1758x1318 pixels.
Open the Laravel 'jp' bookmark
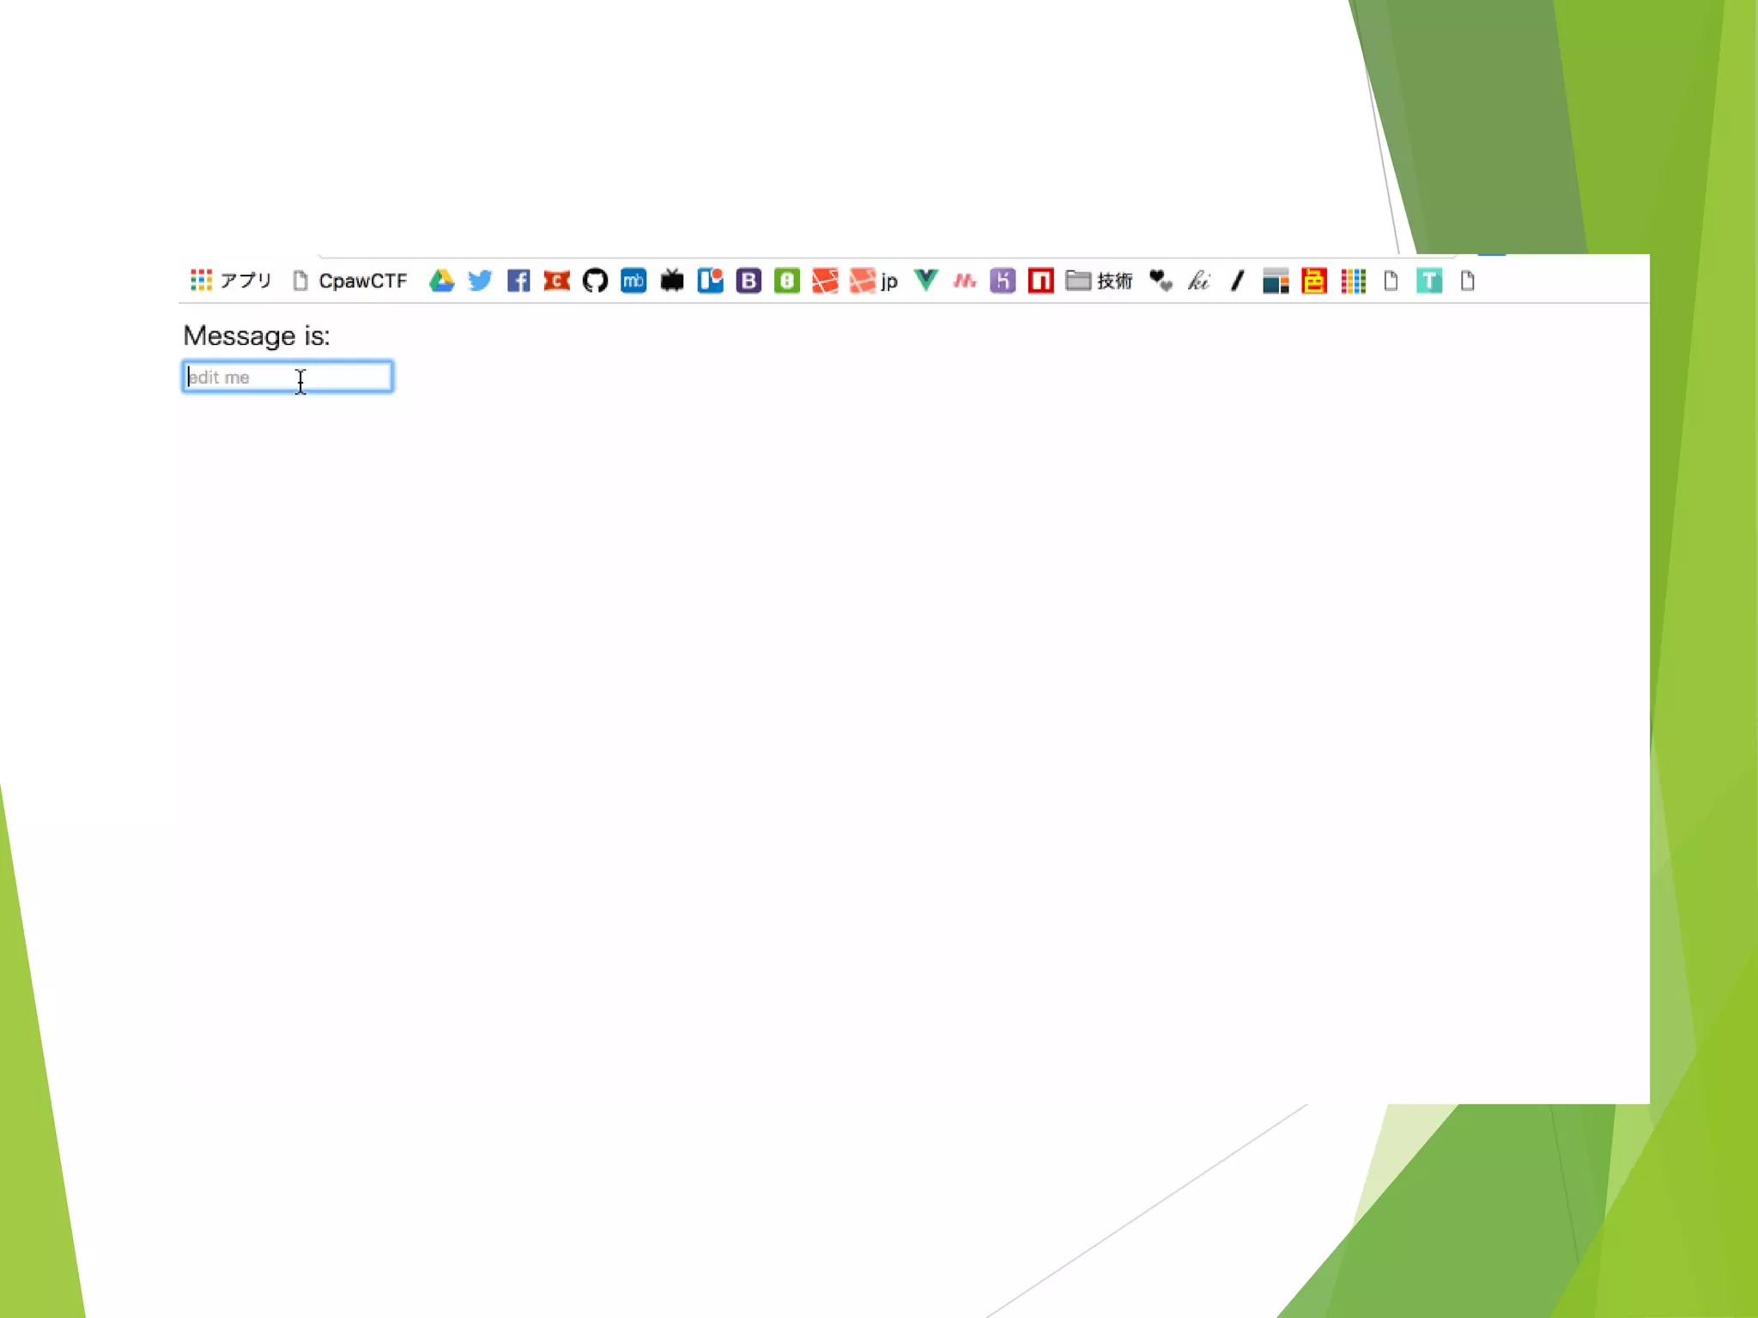point(874,281)
